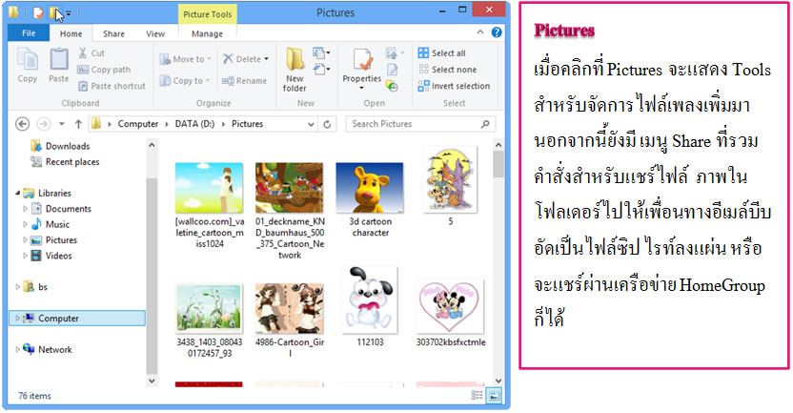Open the Move to dropdown

point(186,59)
